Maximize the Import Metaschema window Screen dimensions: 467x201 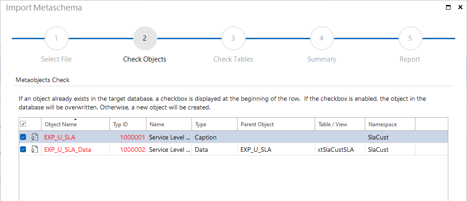tap(448, 7)
